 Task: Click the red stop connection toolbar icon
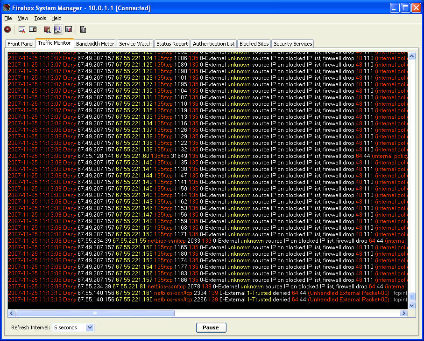(x=7, y=29)
